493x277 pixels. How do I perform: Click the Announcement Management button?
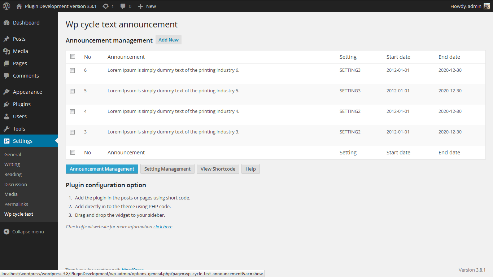tap(102, 169)
